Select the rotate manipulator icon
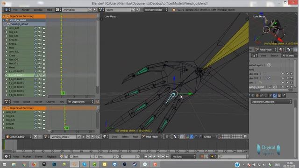Screen dimensions: 299x168 click(x=196, y=136)
